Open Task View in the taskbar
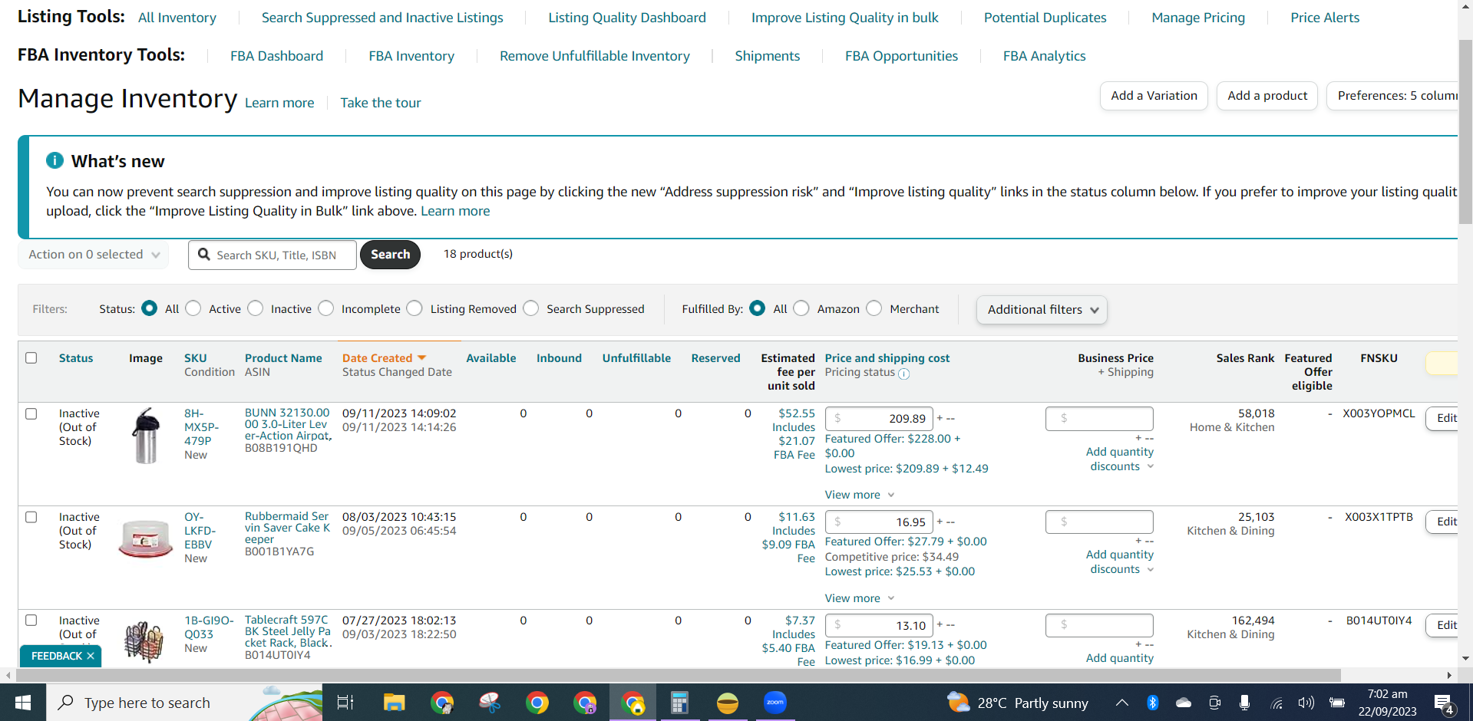1473x721 pixels. click(x=345, y=703)
